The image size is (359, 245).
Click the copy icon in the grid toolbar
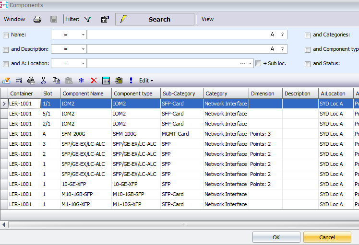(x=56, y=80)
